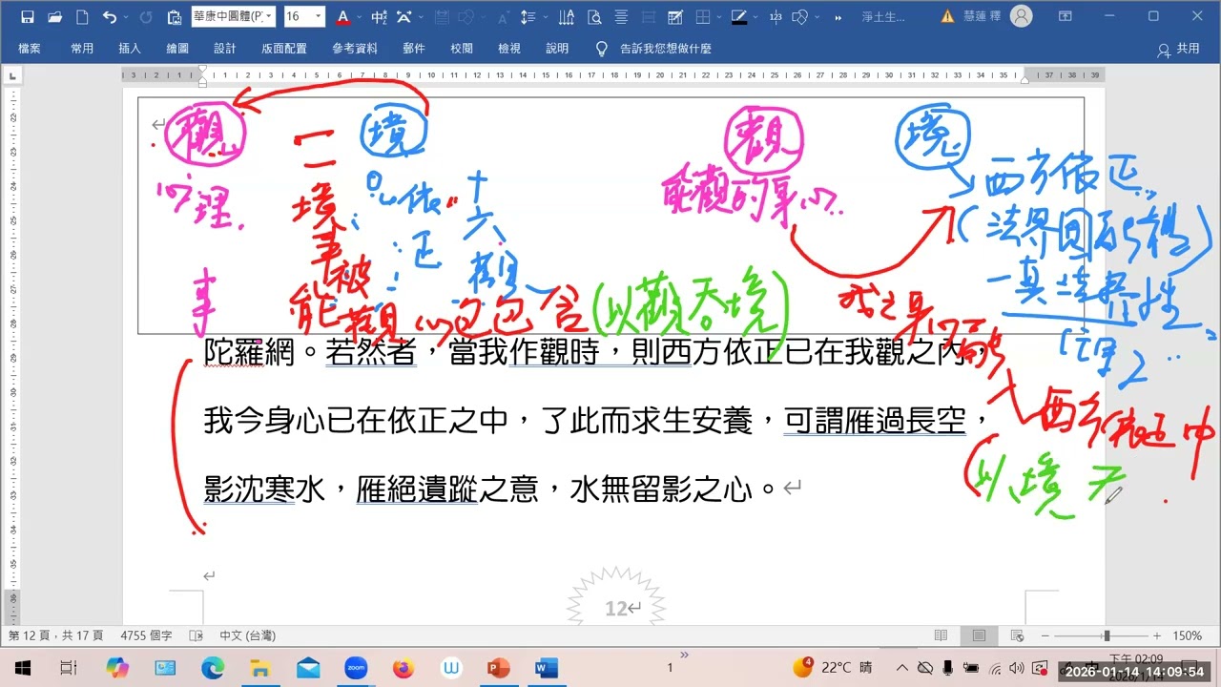Click the account warning triangle icon
The height and width of the screenshot is (687, 1221).
(947, 16)
